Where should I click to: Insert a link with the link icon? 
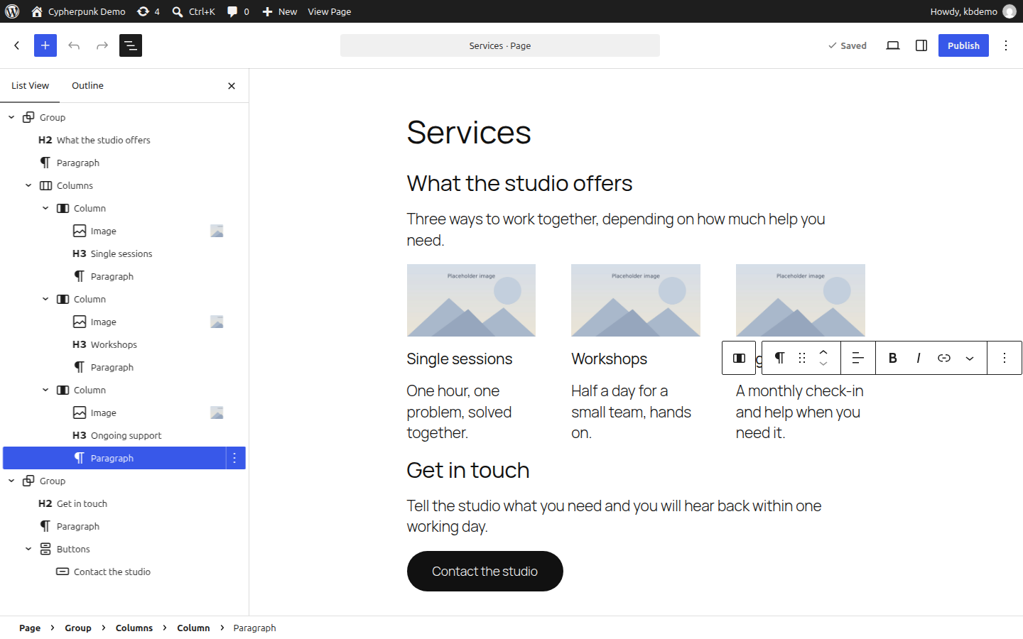(944, 358)
